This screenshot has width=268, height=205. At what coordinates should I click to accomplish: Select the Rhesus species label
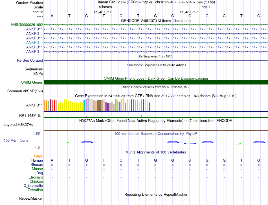(x=37, y=164)
